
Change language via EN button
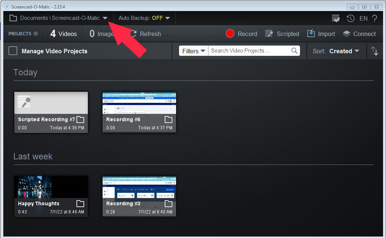tap(363, 18)
